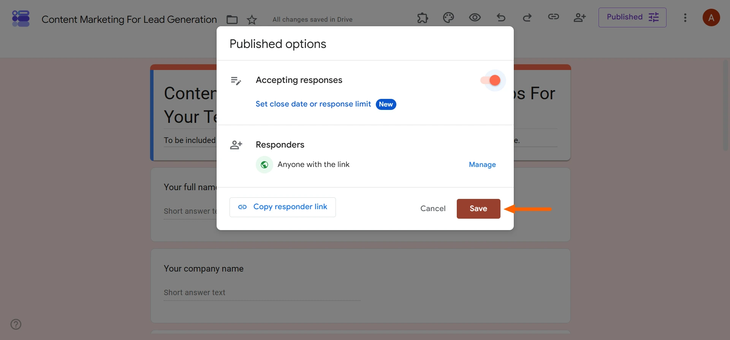The width and height of the screenshot is (730, 340).
Task: Open Set close date or response limit
Action: (313, 104)
